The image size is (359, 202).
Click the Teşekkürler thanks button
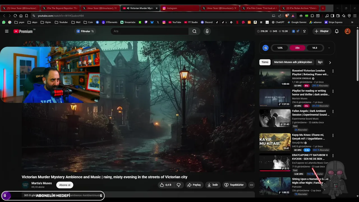coord(234,185)
